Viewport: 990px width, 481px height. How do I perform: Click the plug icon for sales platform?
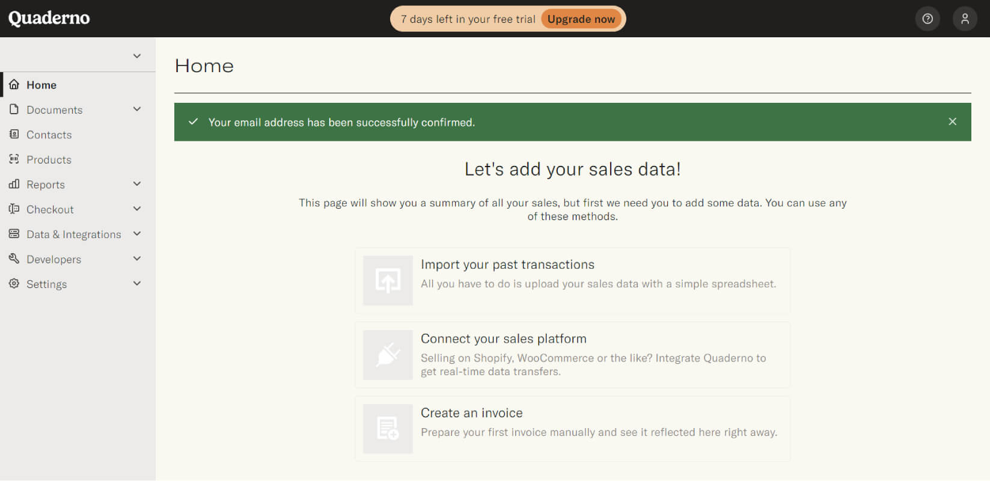click(388, 355)
